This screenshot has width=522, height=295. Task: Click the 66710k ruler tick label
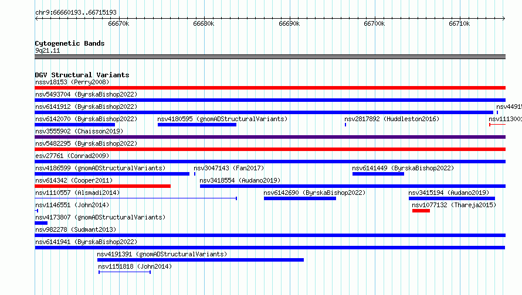459,23
